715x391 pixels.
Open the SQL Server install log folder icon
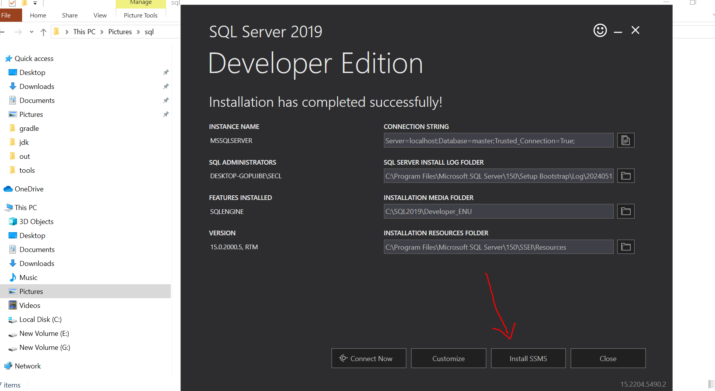pyautogui.click(x=626, y=176)
